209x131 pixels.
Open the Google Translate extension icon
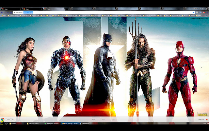(201, 12)
